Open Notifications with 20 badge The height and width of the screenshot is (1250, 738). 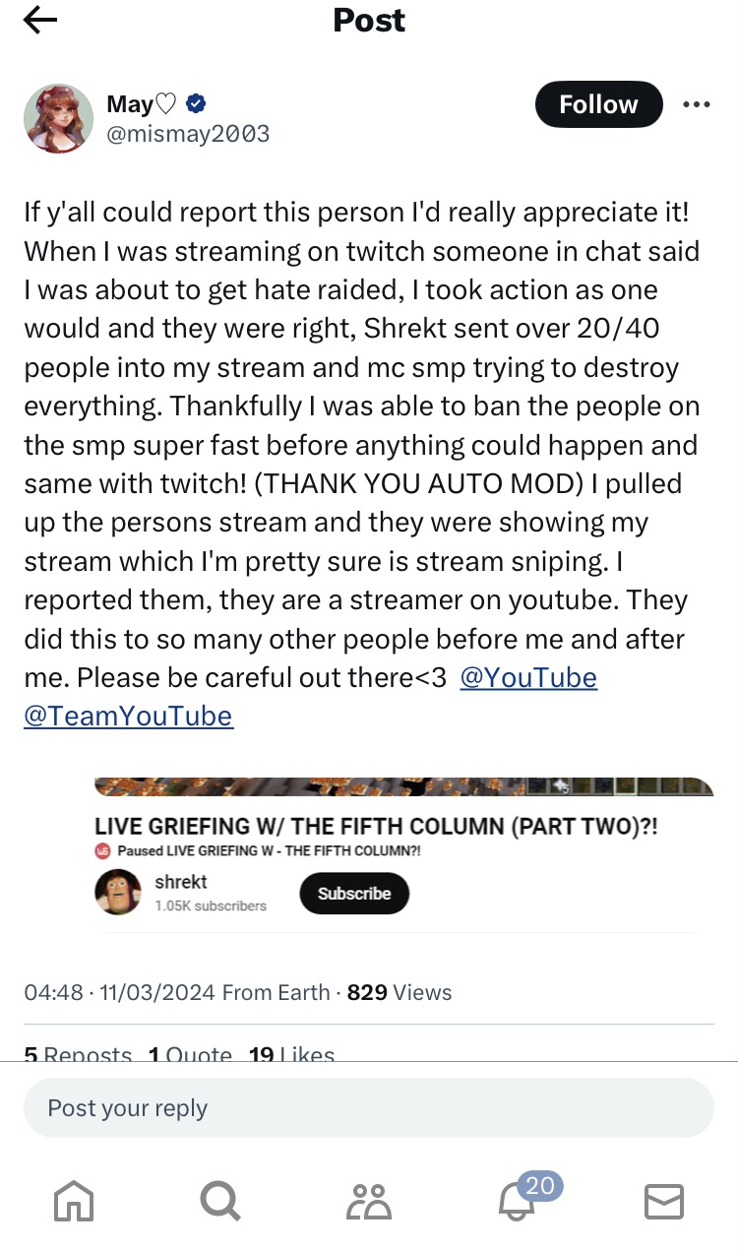point(519,1201)
